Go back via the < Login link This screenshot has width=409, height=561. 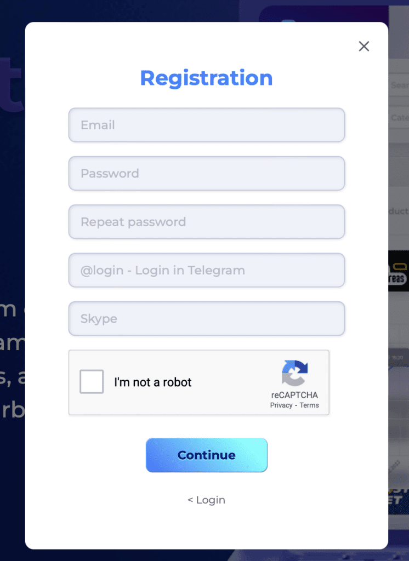[x=207, y=500]
